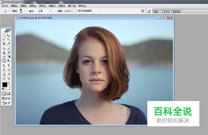
Task: Select the Notes tool
Action: (4, 74)
